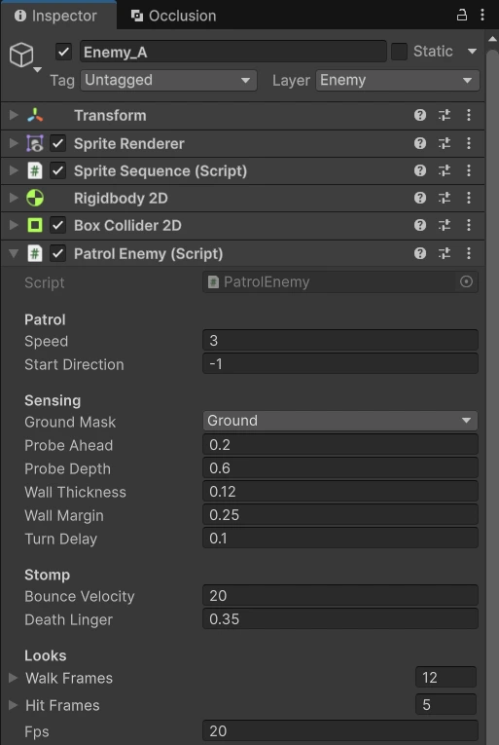This screenshot has width=499, height=745.
Task: Expand the Box Collider 2D component
Action: coord(14,225)
